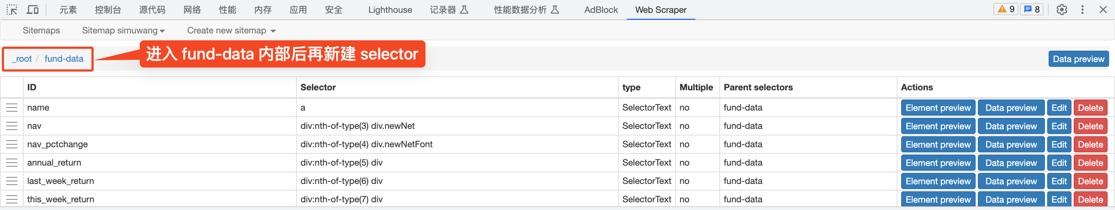This screenshot has width=1115, height=210.
Task: Go to _root in breadcrumb
Action: click(22, 59)
